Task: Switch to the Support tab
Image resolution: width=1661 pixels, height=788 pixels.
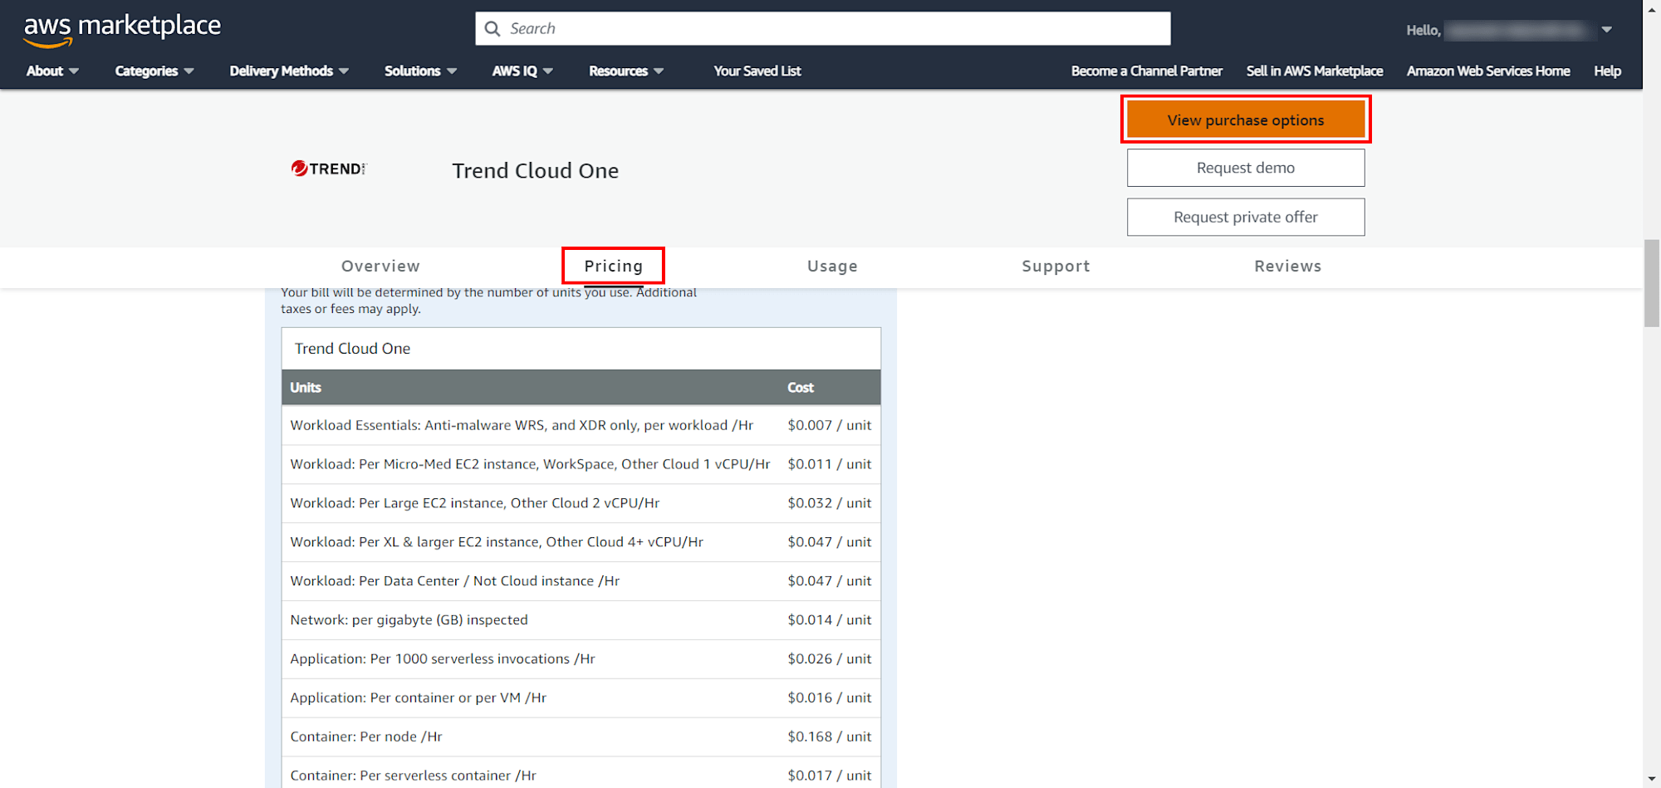Action: point(1056,267)
